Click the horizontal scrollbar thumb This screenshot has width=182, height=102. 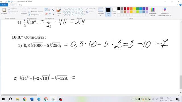[20, 95]
